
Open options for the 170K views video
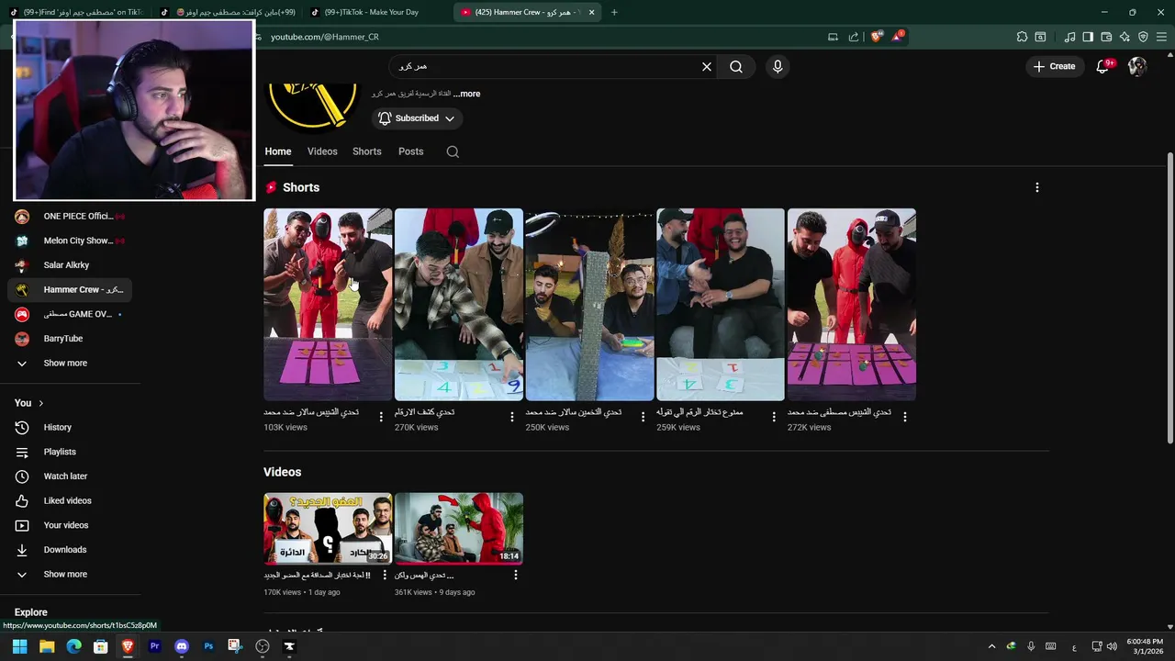pyautogui.click(x=385, y=576)
